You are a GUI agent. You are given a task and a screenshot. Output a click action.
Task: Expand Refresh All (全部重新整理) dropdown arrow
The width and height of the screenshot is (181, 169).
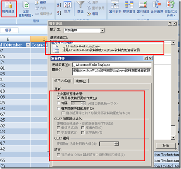(x=32, y=16)
